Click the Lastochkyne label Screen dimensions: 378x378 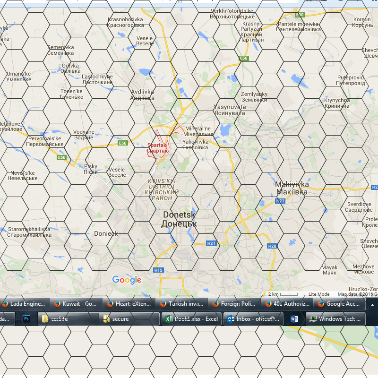[x=97, y=79]
